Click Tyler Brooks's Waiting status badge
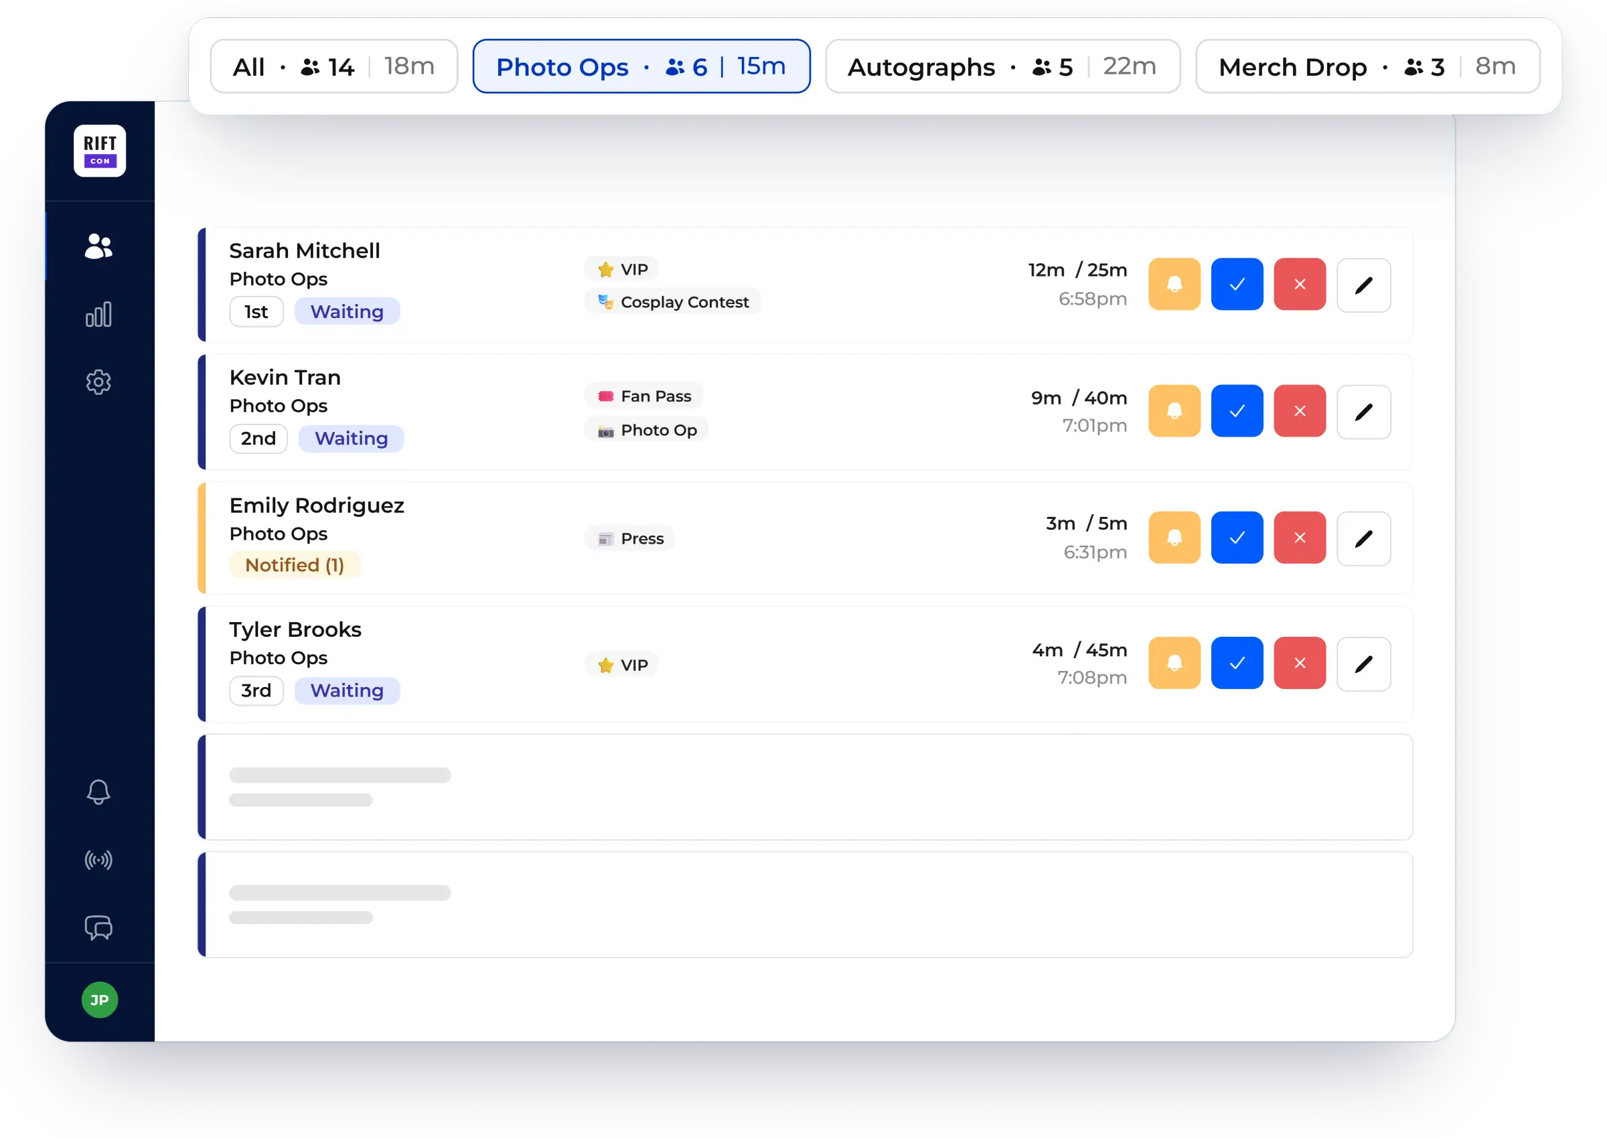Viewport: 1607px width, 1139px height. [x=346, y=690]
